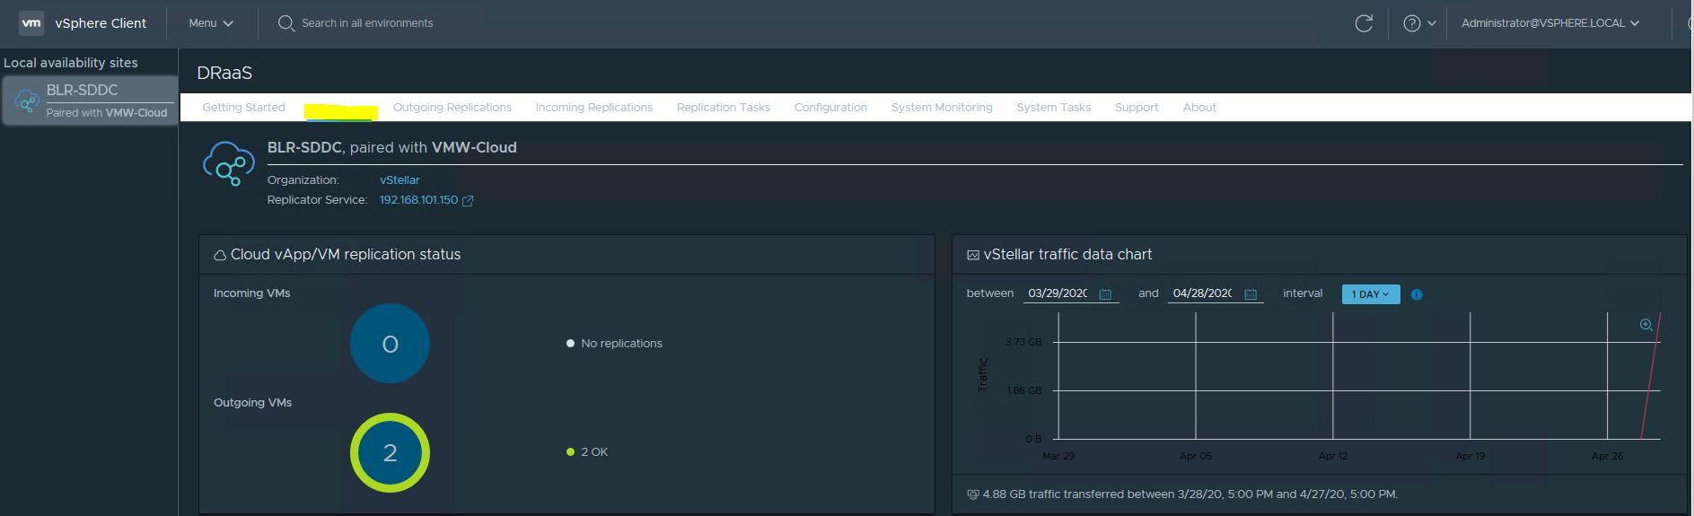This screenshot has width=1694, height=516.
Task: Open the calendar picker for start date
Action: click(1105, 294)
